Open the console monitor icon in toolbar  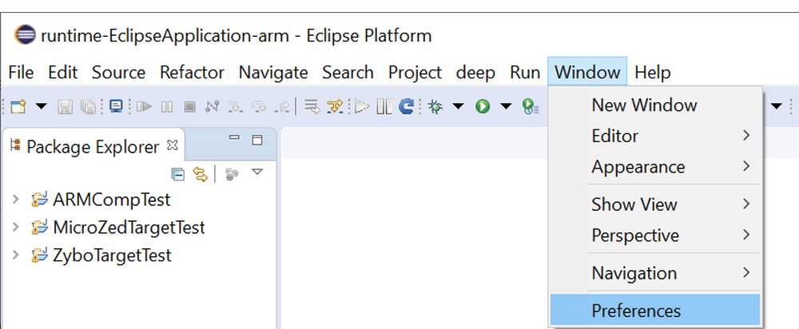pos(116,105)
